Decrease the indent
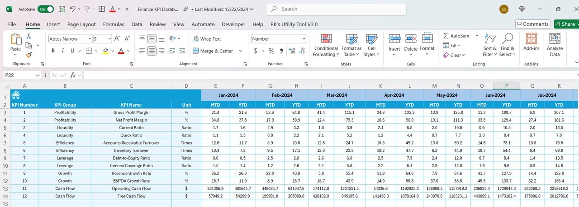Viewport: 579px width, 207px height. (173, 51)
